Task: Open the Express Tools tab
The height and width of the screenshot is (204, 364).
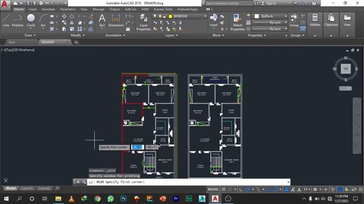Action: point(163,9)
